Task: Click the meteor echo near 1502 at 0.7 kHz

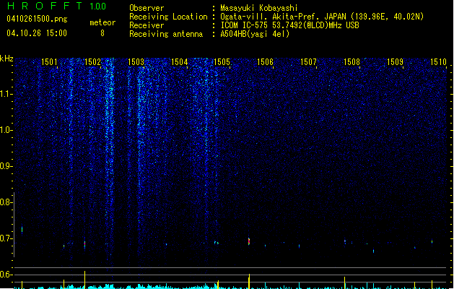Action: click(x=85, y=244)
